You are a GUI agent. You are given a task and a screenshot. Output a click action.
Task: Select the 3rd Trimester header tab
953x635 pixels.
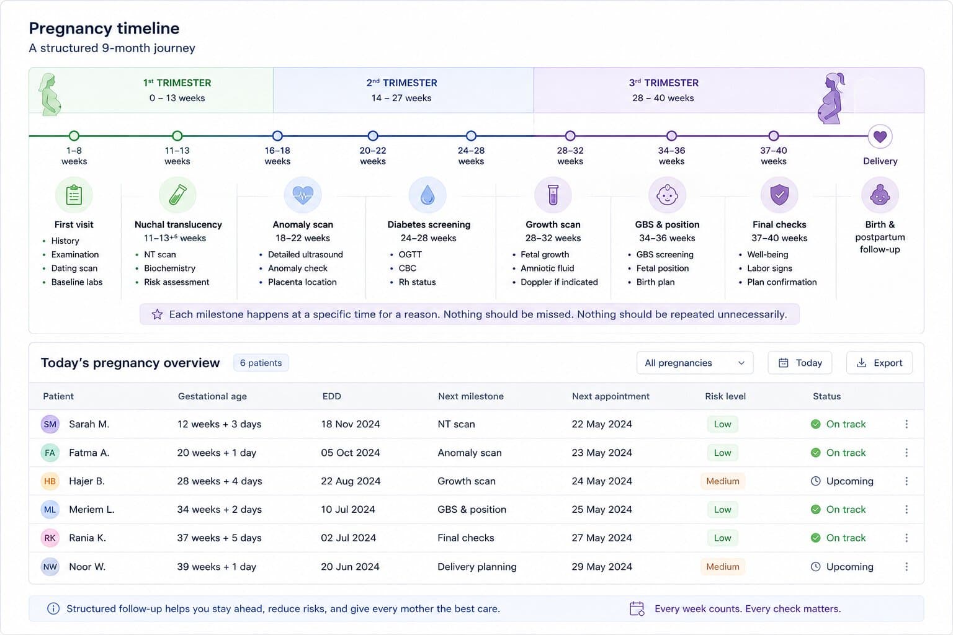728,91
